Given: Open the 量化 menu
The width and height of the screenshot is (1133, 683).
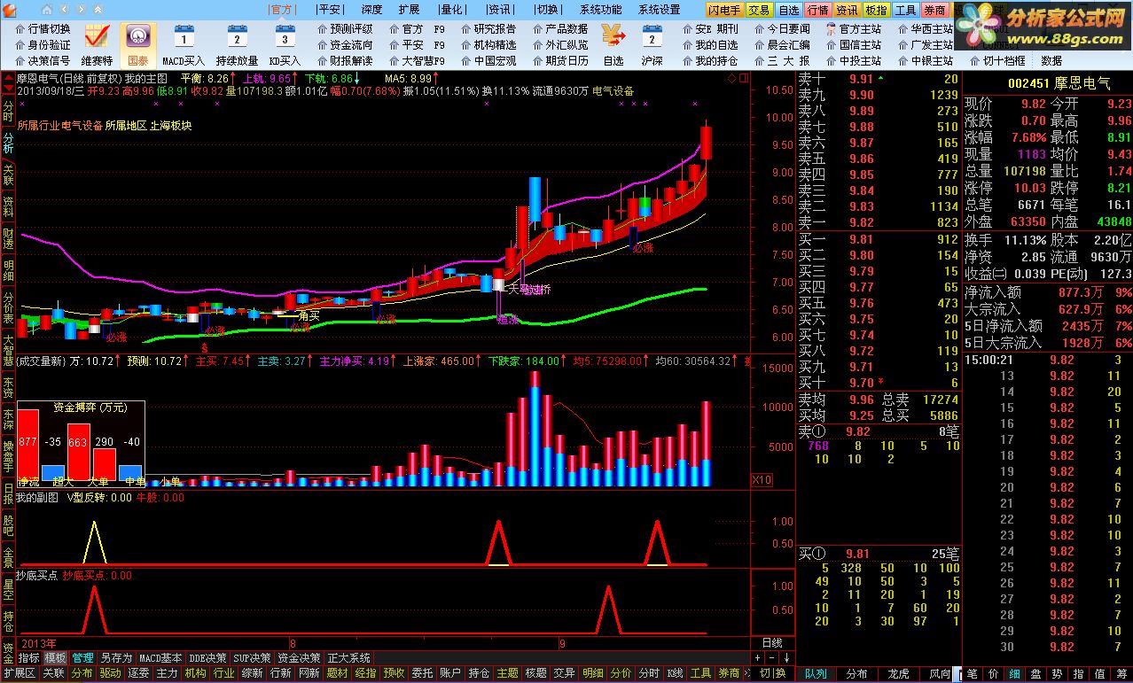Looking at the screenshot, I should (452, 10).
